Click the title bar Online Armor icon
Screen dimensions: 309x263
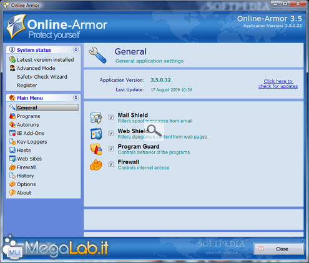(6, 5)
